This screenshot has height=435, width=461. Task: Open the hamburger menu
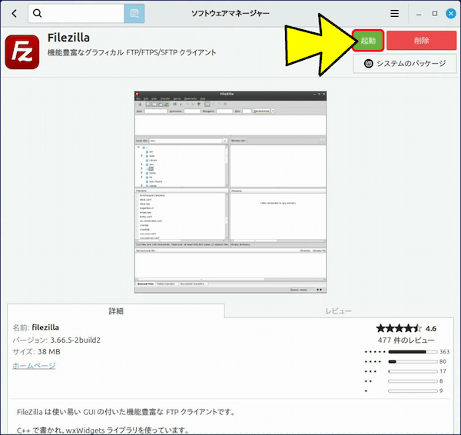point(395,13)
